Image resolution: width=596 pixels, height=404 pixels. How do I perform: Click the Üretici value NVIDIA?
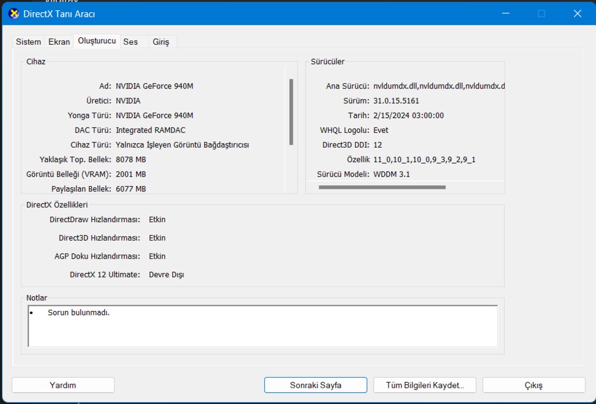(x=128, y=101)
